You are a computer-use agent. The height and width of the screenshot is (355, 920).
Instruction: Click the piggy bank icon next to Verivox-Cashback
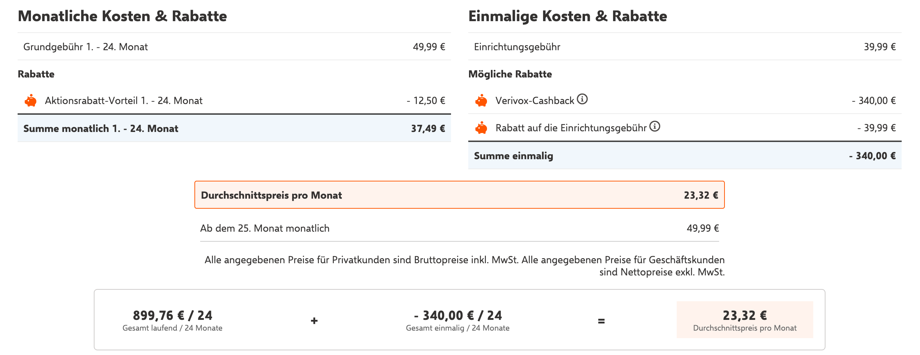[481, 100]
